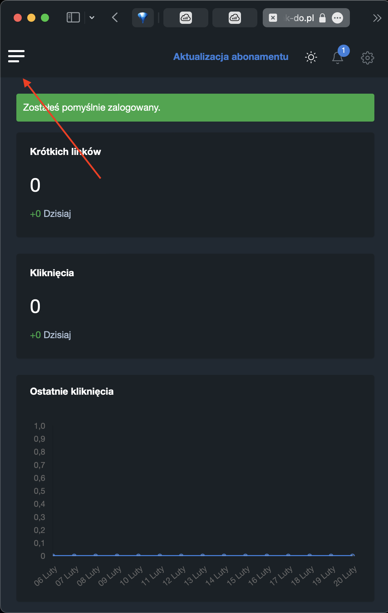Go back with browser back arrow
The image size is (388, 613).
115,17
